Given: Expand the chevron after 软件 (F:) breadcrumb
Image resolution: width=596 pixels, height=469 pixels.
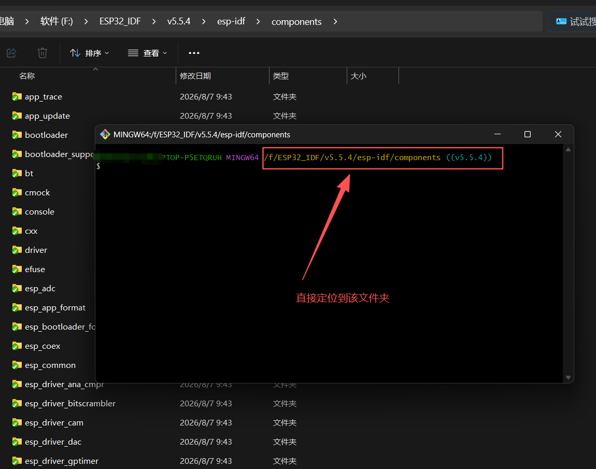Looking at the screenshot, I should pos(86,22).
